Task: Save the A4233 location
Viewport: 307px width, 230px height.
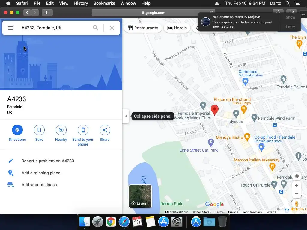Action: click(x=39, y=130)
